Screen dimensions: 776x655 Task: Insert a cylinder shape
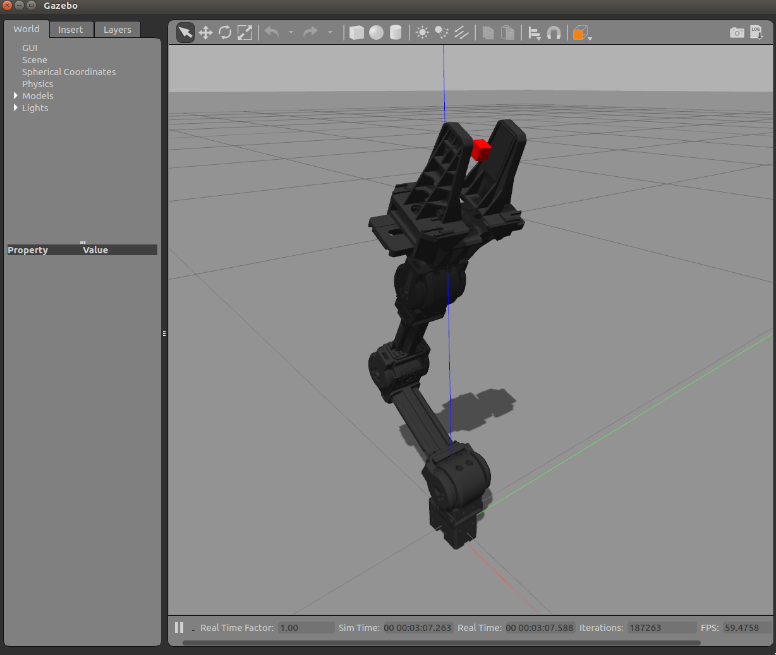396,33
